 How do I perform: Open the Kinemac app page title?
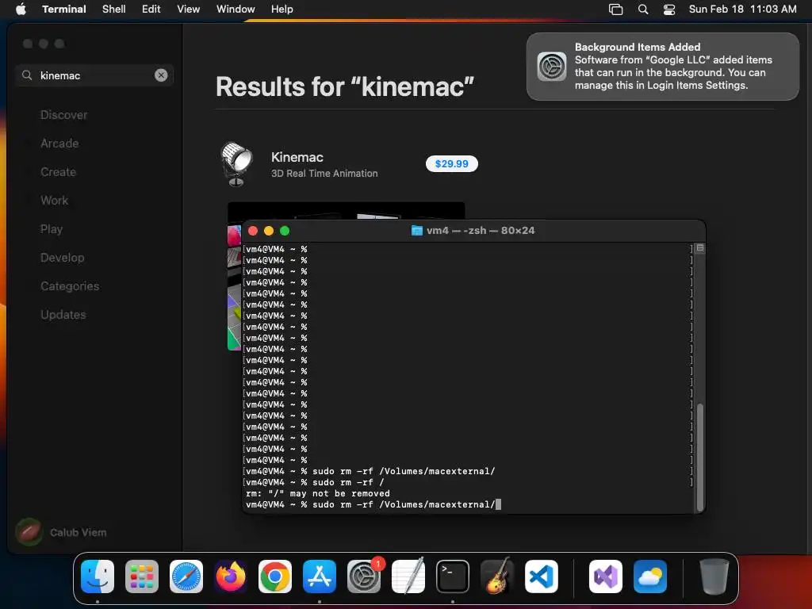tap(297, 157)
